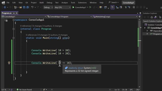Viewport: 162px width, 91px height.
Task: Click the green No issues found checkmark
Action: (x=17, y=89)
